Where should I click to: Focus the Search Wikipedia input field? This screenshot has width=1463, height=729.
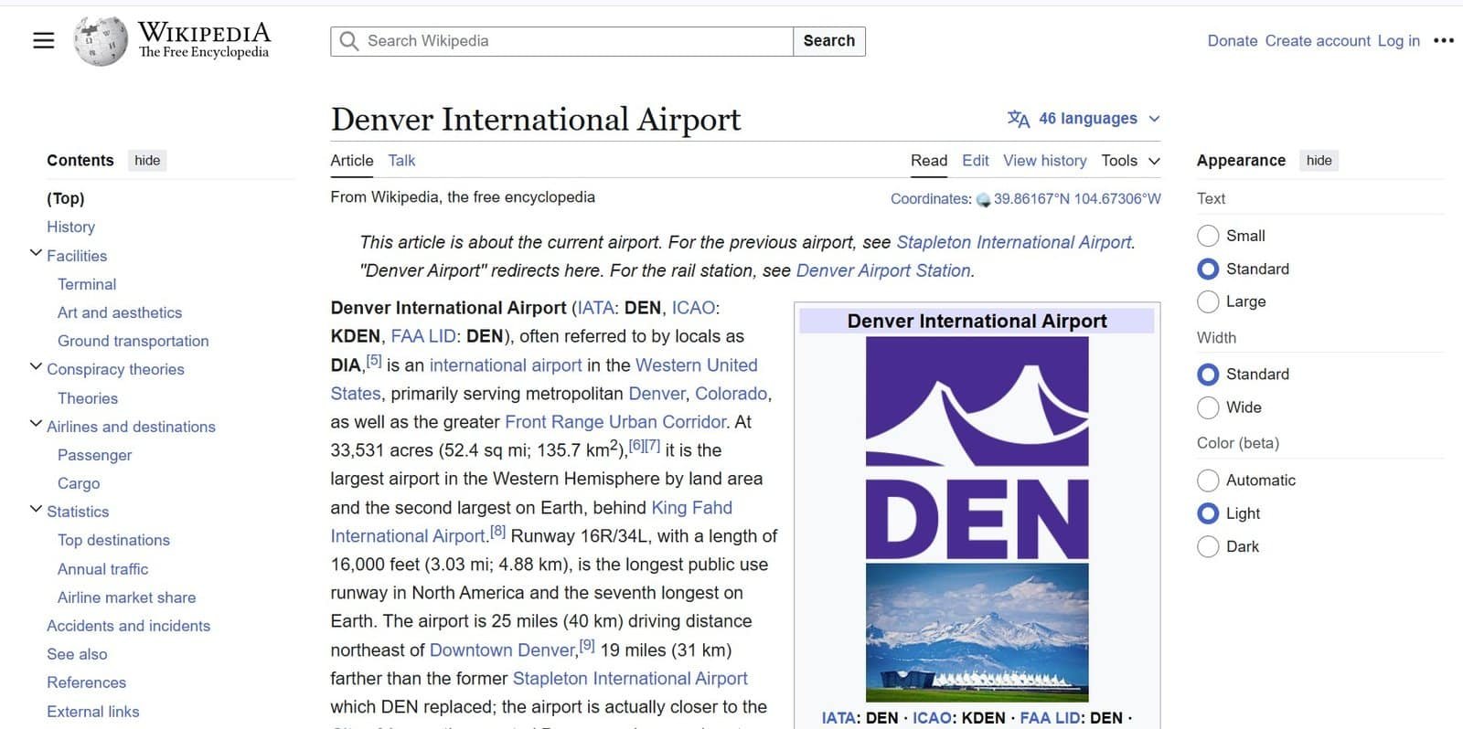tap(561, 41)
